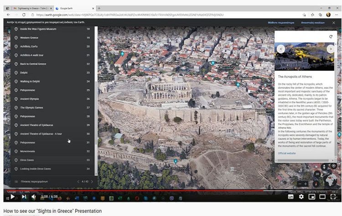Skip to the next video
Screen dimensions: 342x216
(24, 197)
